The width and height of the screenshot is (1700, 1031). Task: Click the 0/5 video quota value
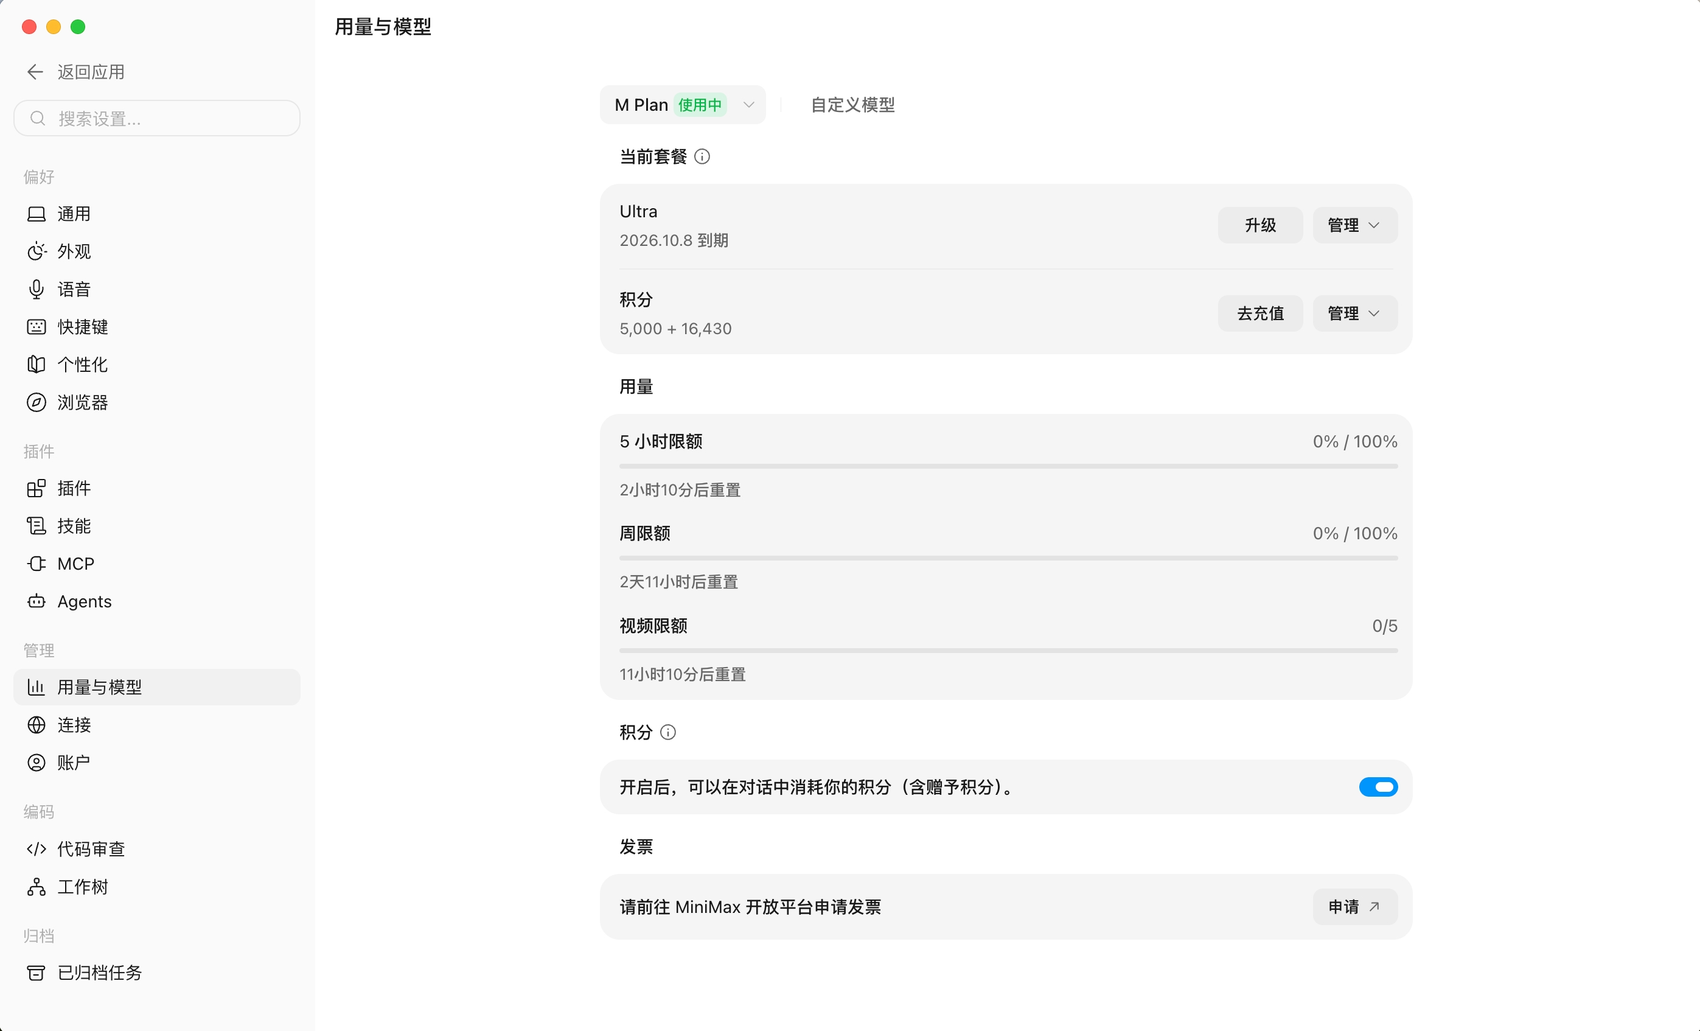pyautogui.click(x=1385, y=626)
